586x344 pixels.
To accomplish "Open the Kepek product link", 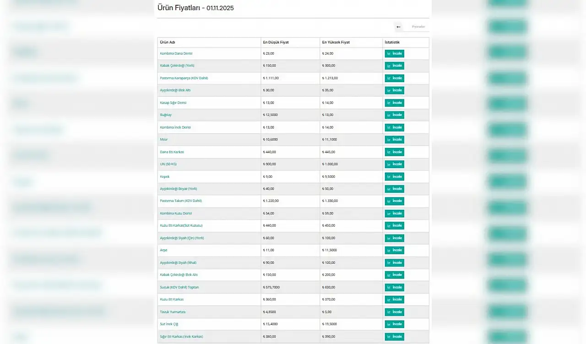I will pyautogui.click(x=164, y=177).
